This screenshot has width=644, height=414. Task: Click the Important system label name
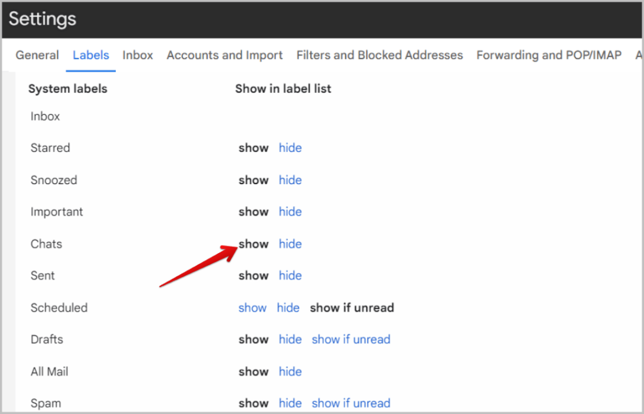tap(57, 212)
